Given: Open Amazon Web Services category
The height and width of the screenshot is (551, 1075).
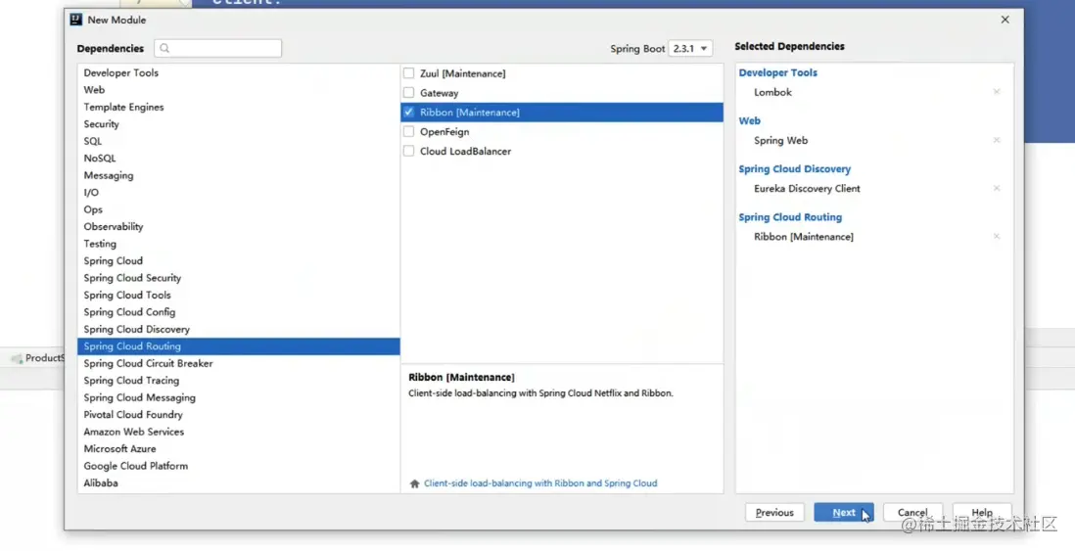Looking at the screenshot, I should [239, 433].
